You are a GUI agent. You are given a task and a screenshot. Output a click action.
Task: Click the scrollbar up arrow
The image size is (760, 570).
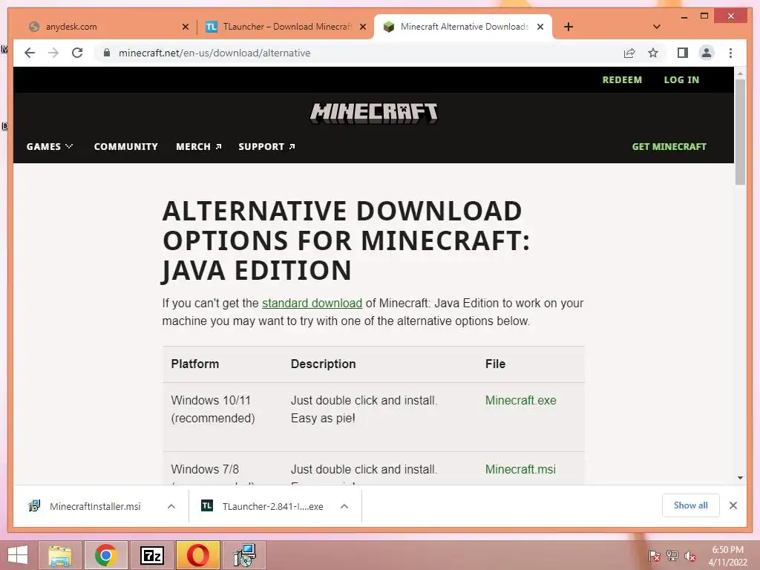coord(740,73)
